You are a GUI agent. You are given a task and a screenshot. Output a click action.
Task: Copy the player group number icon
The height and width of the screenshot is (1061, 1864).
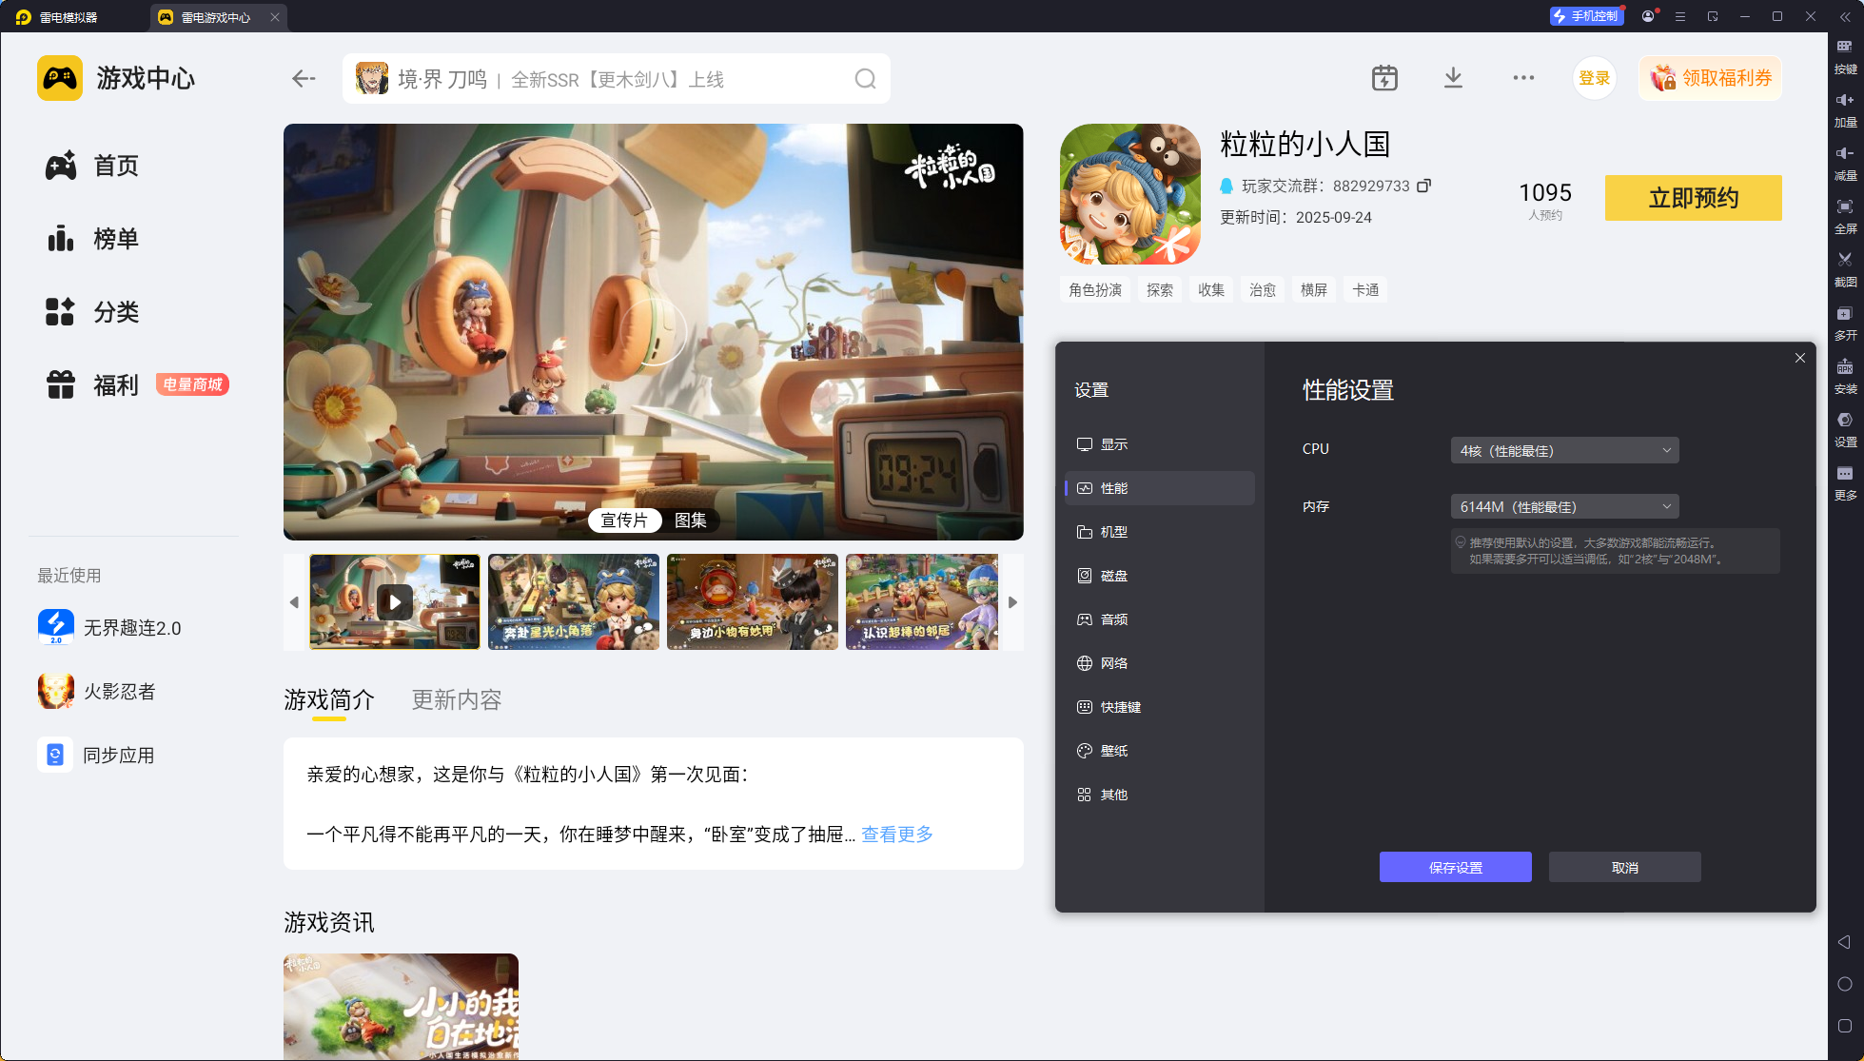[1423, 186]
